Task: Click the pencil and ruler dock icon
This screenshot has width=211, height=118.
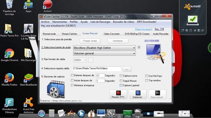Action: pyautogui.click(x=71, y=113)
